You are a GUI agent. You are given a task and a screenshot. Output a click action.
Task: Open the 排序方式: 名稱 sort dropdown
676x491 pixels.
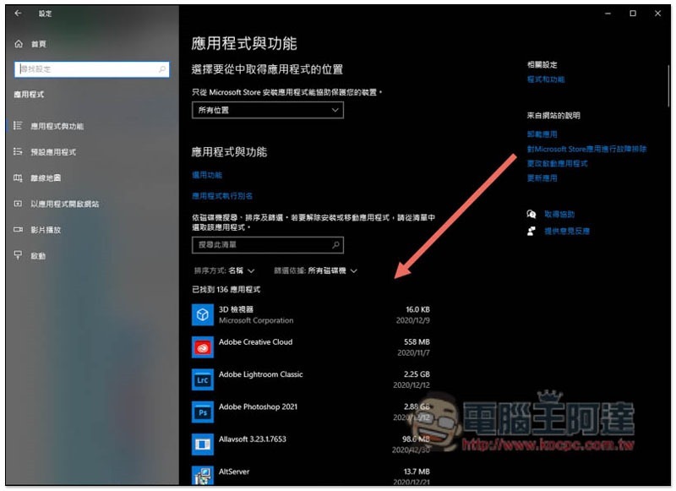tap(224, 270)
